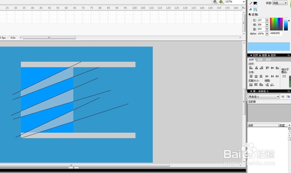This screenshot has height=173, width=291.
Task: Adjust the brightness slider bar
Action: [x=286, y=24]
